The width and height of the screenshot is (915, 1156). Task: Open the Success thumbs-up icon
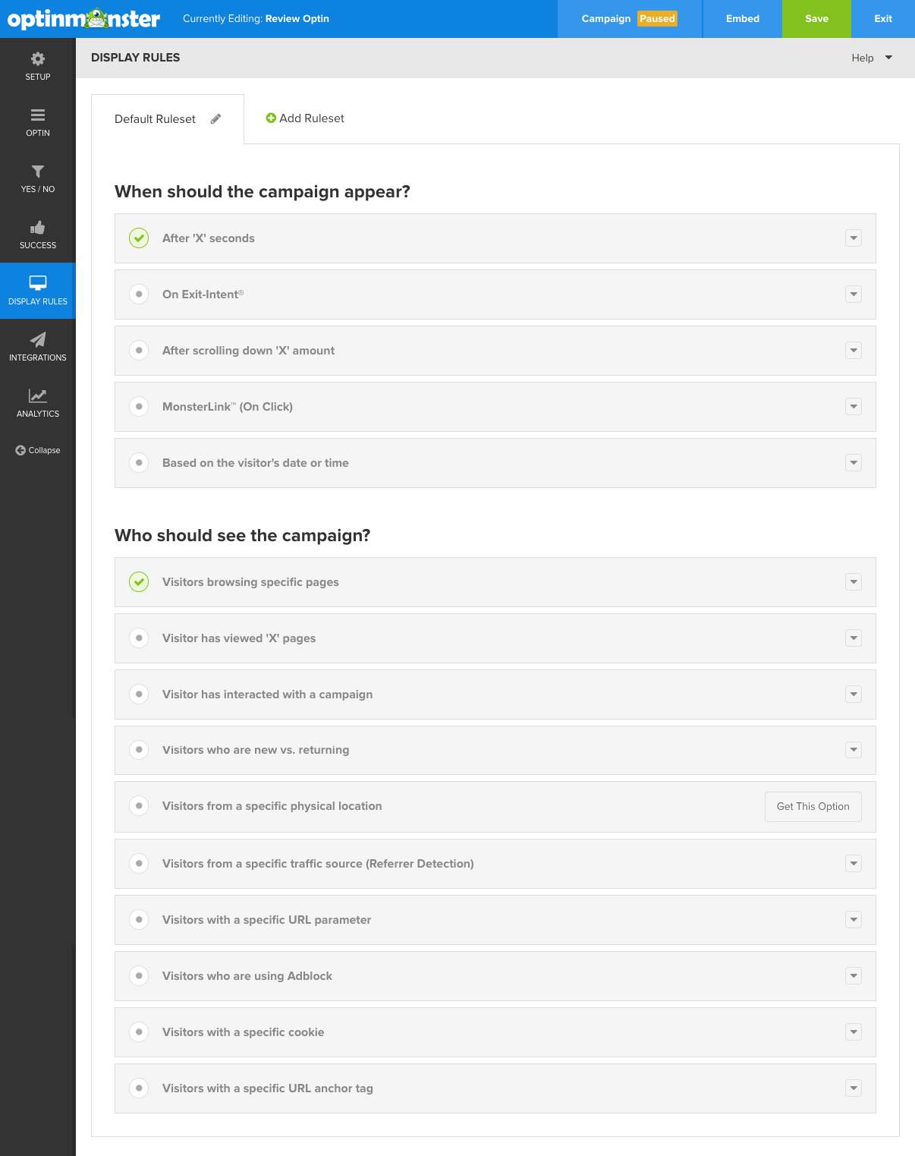click(x=38, y=228)
